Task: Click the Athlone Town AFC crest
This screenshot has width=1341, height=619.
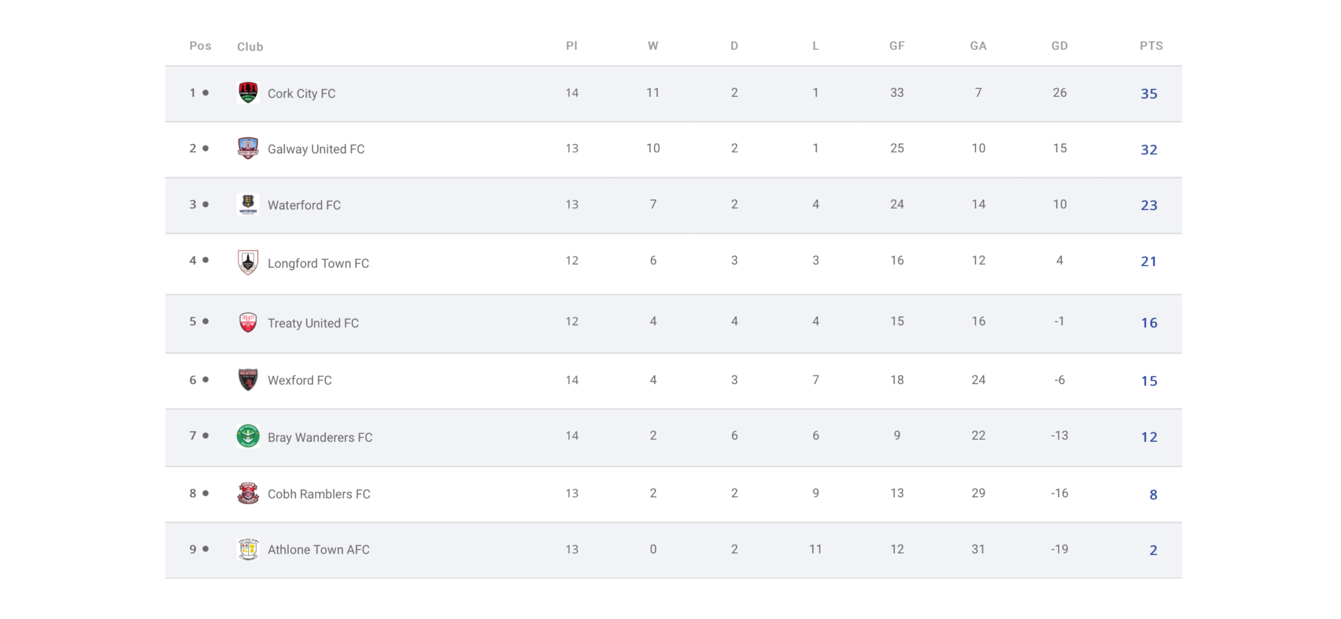Action: pos(248,549)
